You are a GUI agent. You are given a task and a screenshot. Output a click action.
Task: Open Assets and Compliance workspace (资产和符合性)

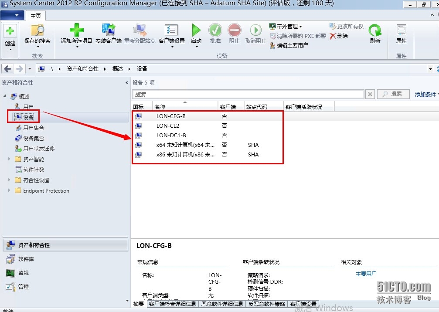(x=65, y=245)
